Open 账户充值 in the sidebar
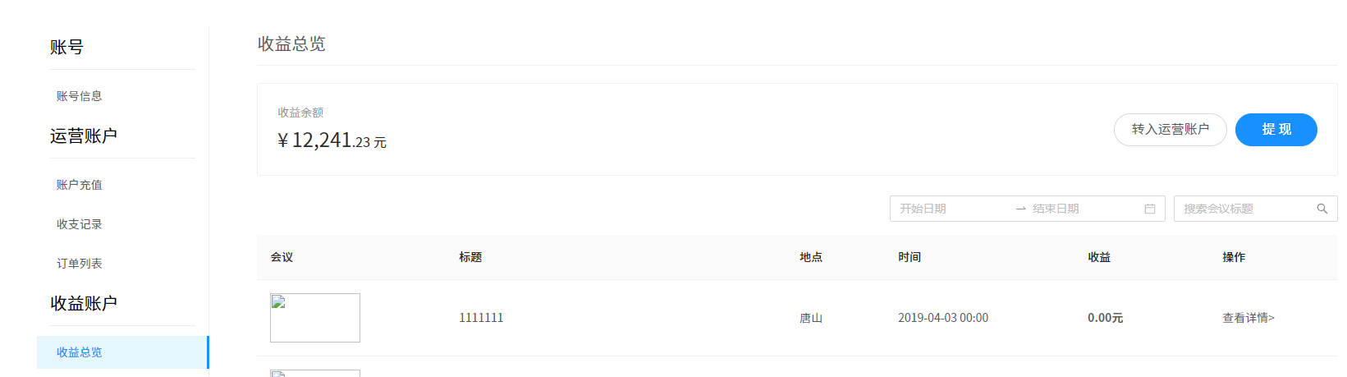 coord(80,185)
